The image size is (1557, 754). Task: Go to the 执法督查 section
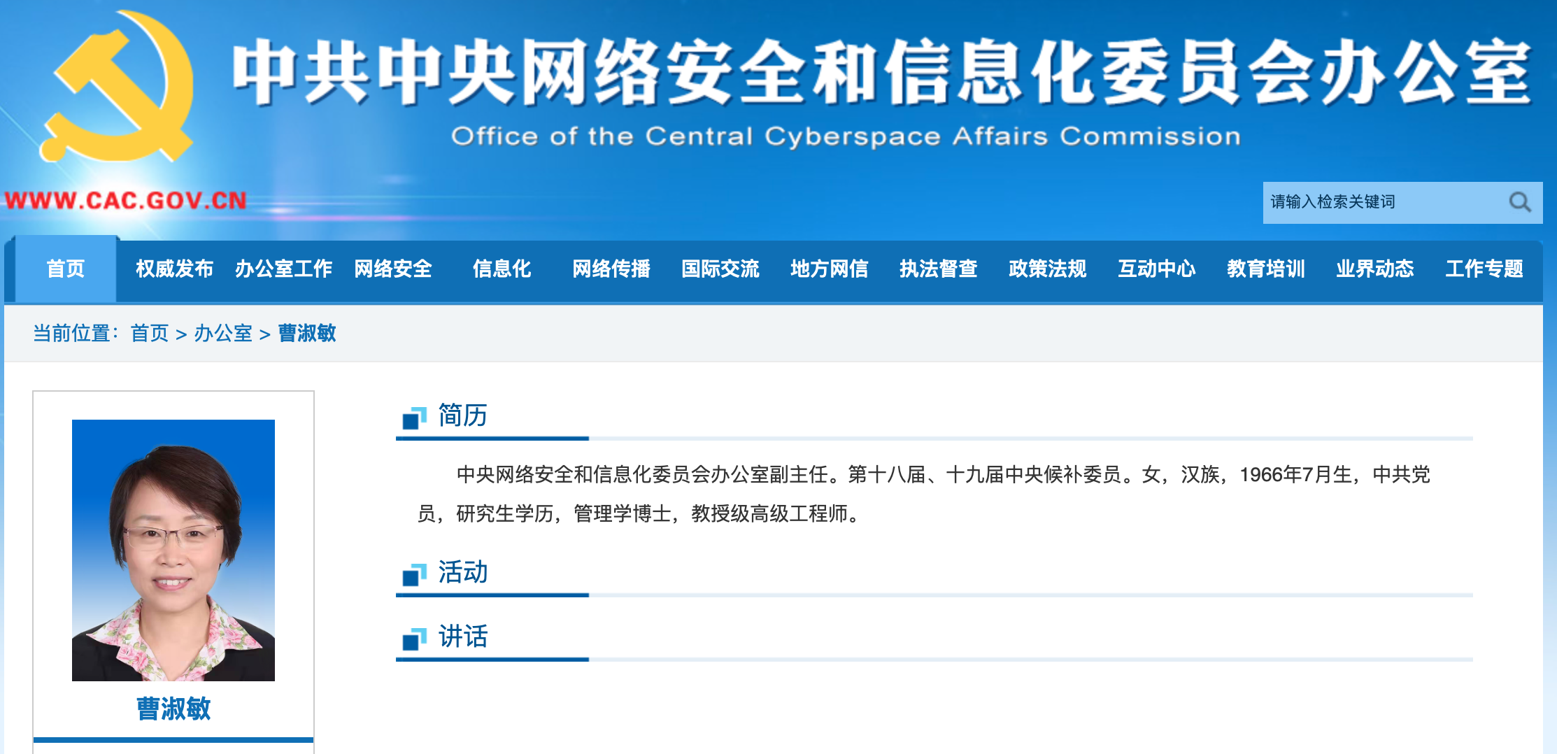(938, 269)
